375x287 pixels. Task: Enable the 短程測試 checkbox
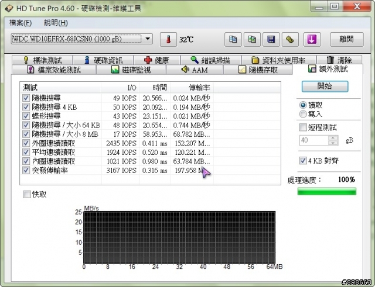point(303,127)
